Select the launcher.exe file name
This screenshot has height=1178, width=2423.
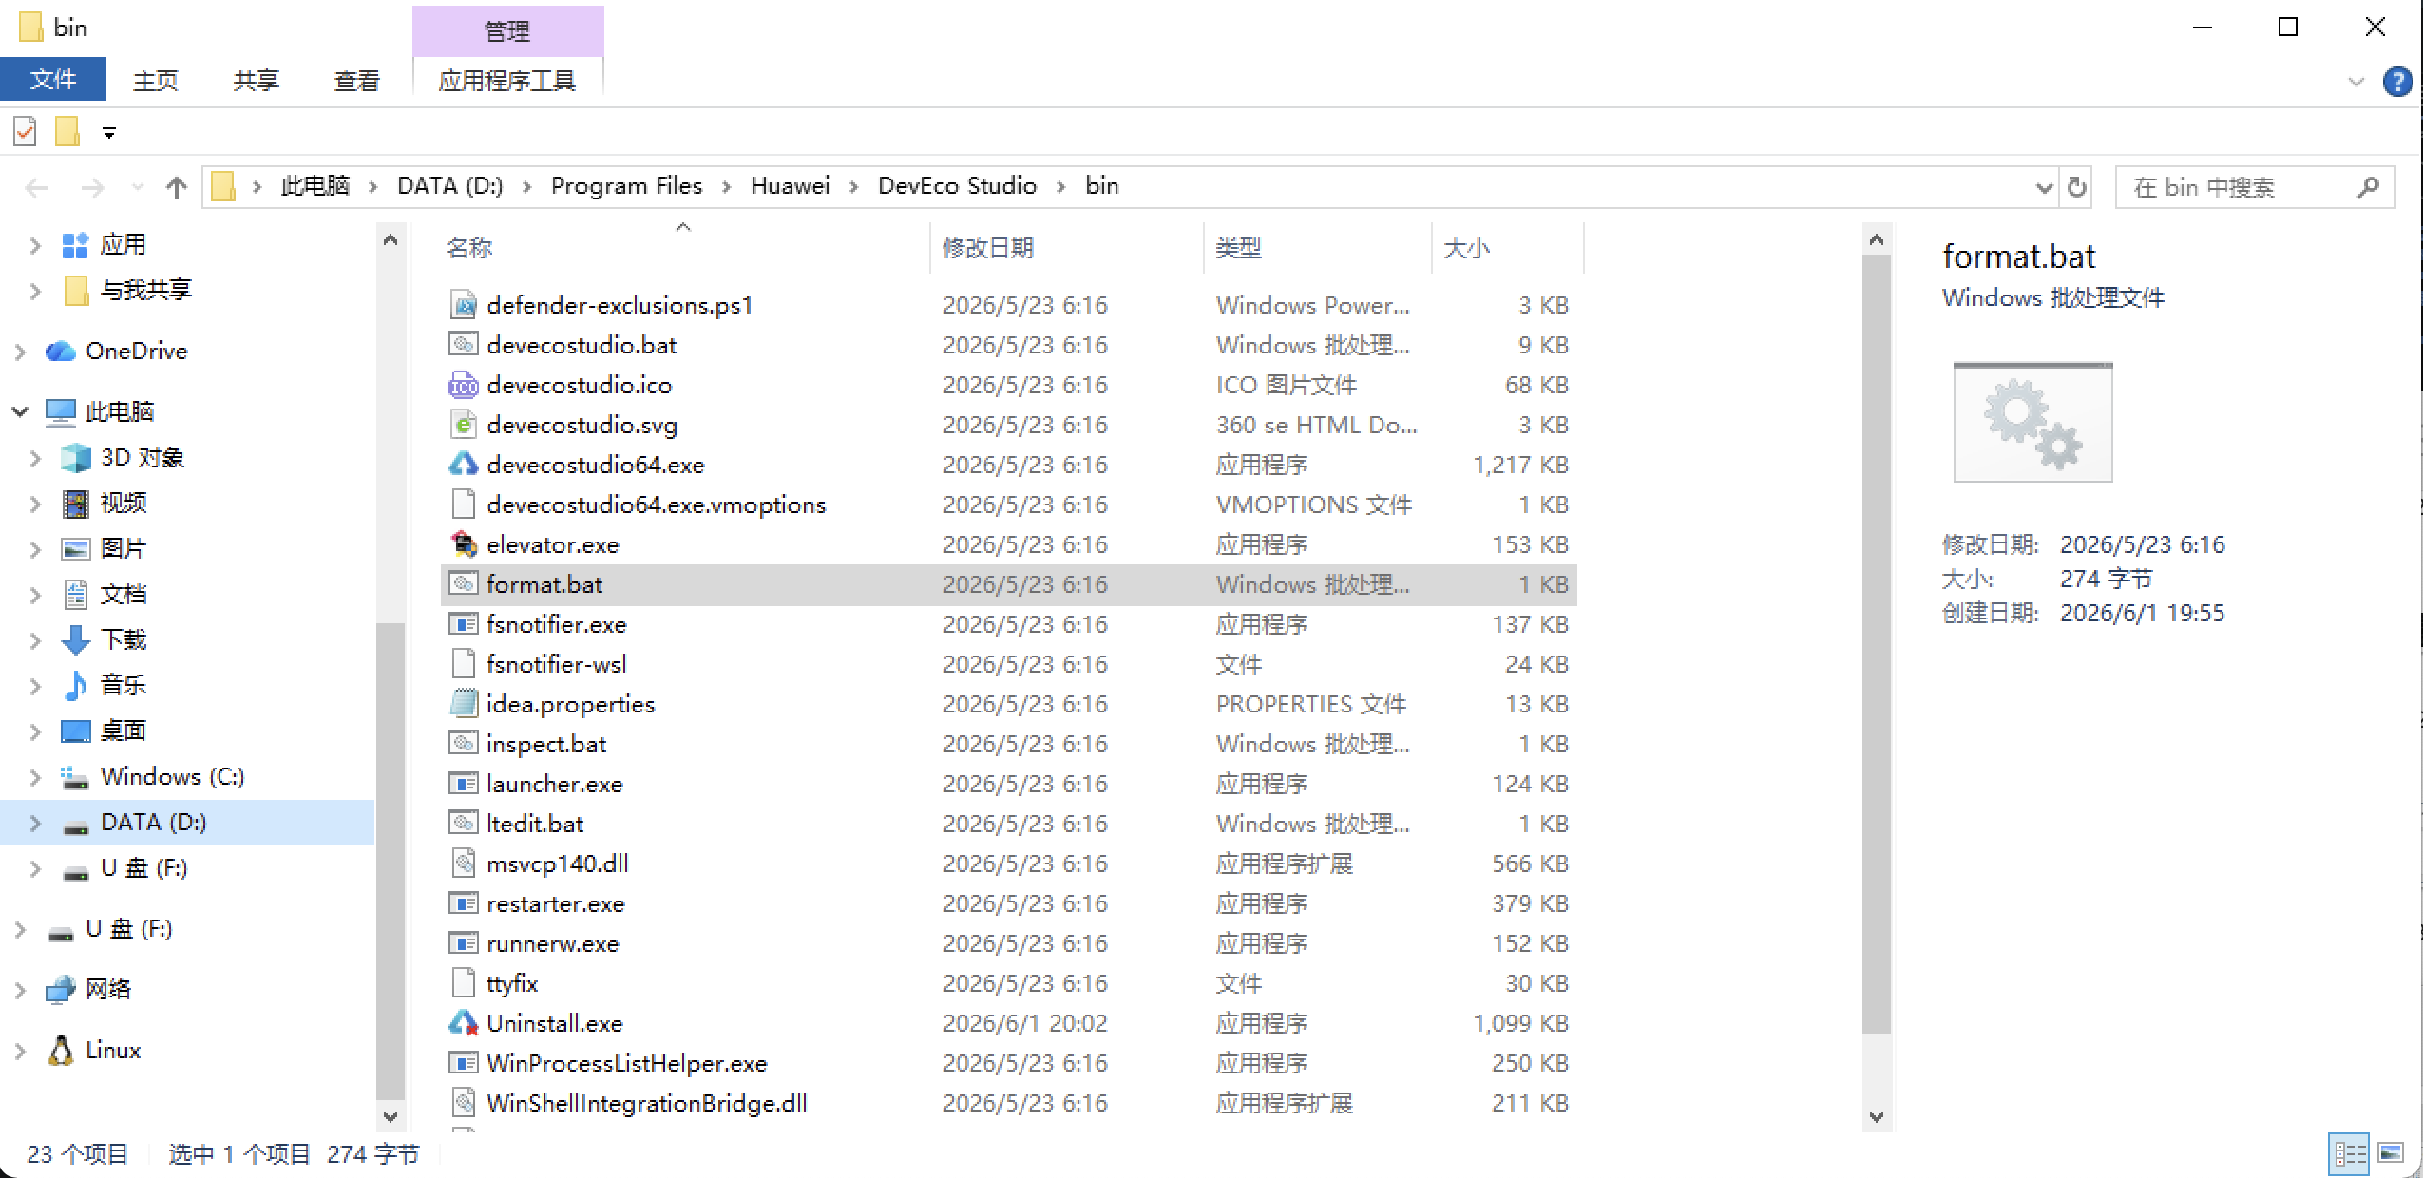point(554,784)
